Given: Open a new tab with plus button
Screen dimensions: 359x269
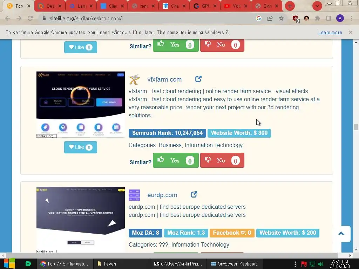Looking at the screenshot, I should (290, 6).
